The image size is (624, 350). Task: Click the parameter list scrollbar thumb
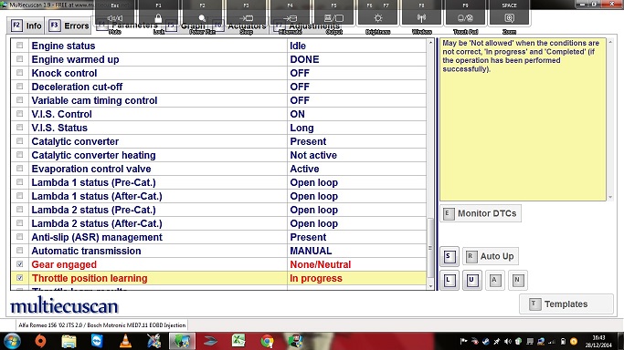pyautogui.click(x=430, y=248)
